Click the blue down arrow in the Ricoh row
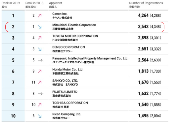Screen dimensions: 170x122 (40, 116)
